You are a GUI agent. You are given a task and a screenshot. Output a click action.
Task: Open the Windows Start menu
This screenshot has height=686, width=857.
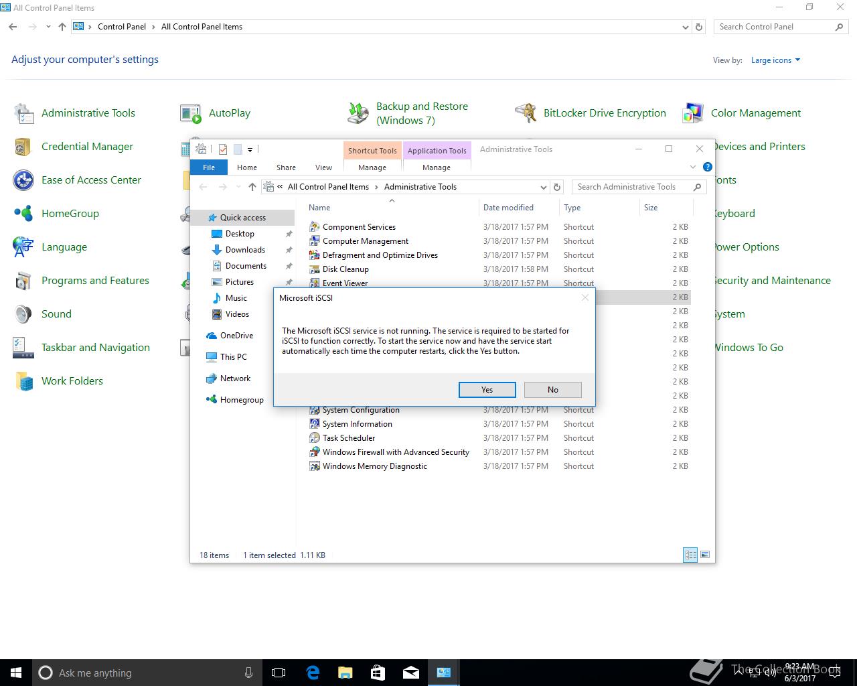point(16,673)
